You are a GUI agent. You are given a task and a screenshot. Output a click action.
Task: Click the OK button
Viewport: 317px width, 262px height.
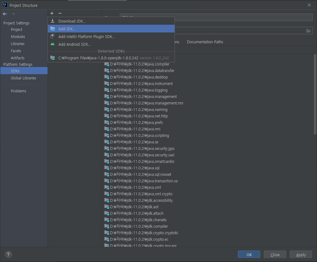pyautogui.click(x=249, y=255)
